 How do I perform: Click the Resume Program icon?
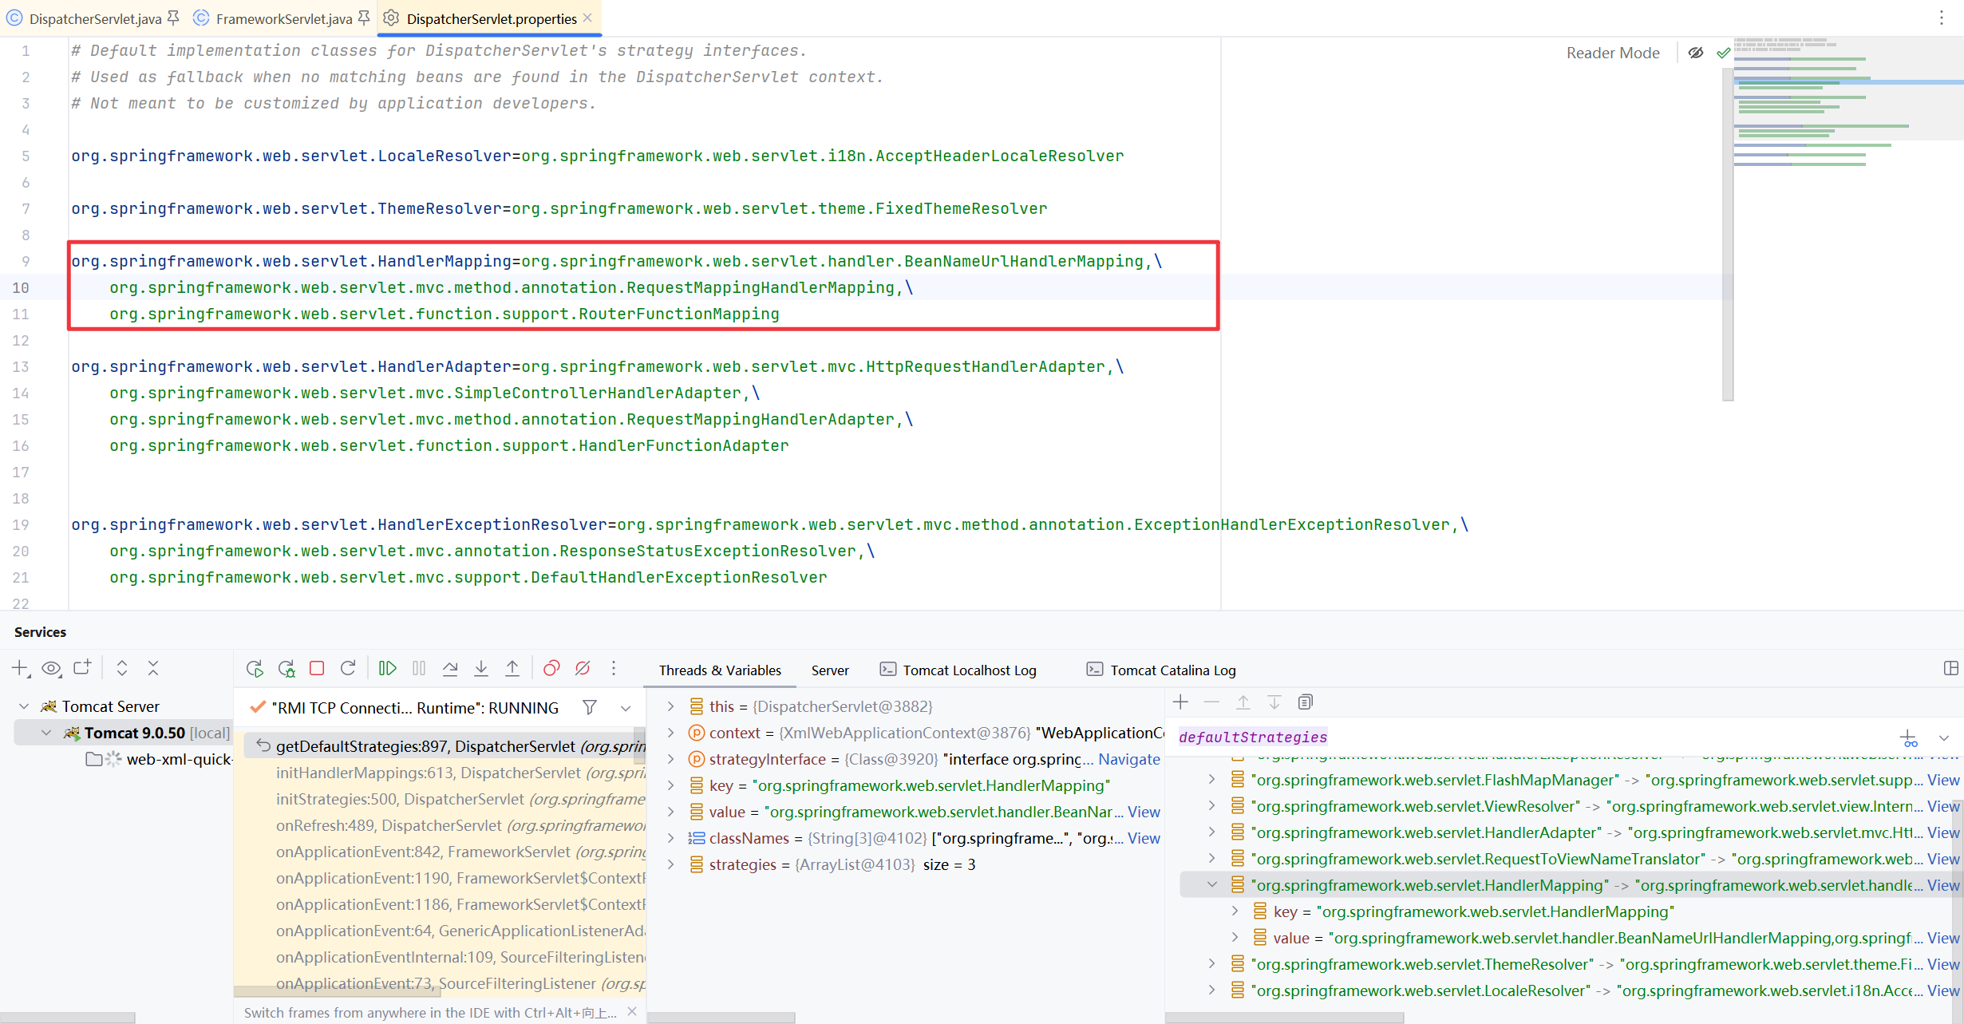[x=388, y=669]
